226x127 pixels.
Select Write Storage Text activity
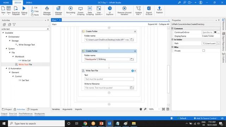(x=27, y=45)
